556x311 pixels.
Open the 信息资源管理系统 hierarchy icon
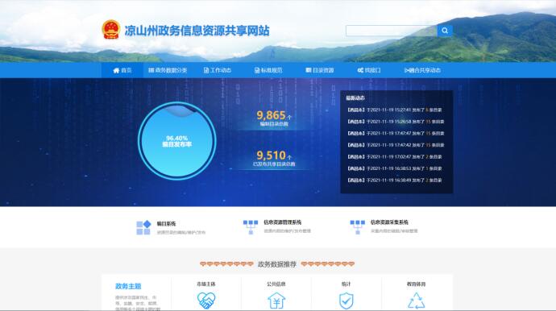click(x=251, y=227)
